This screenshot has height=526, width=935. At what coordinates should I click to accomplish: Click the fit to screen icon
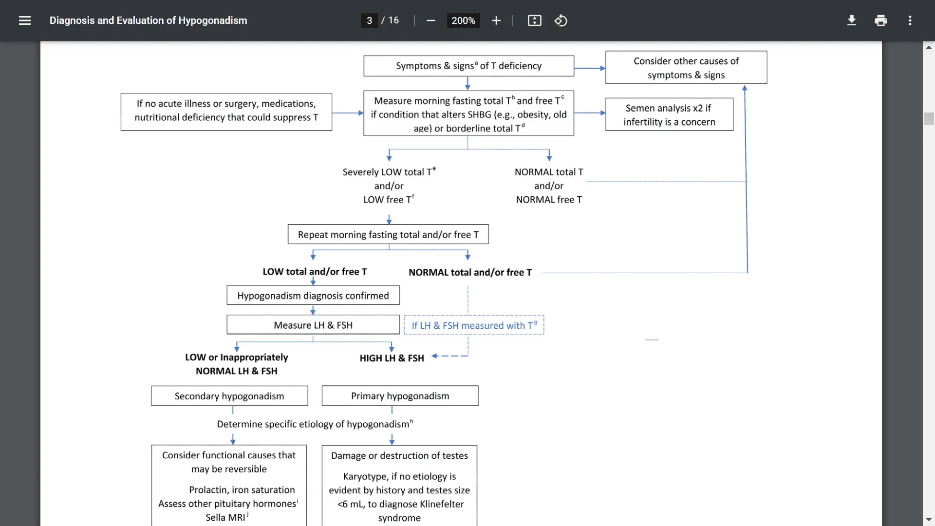(534, 20)
